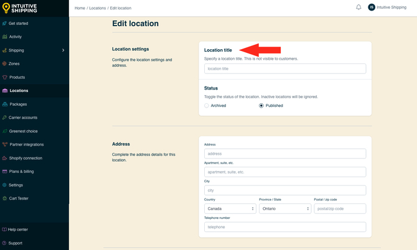Click the Shopify connection icon
This screenshot has width=417, height=250.
4,158
